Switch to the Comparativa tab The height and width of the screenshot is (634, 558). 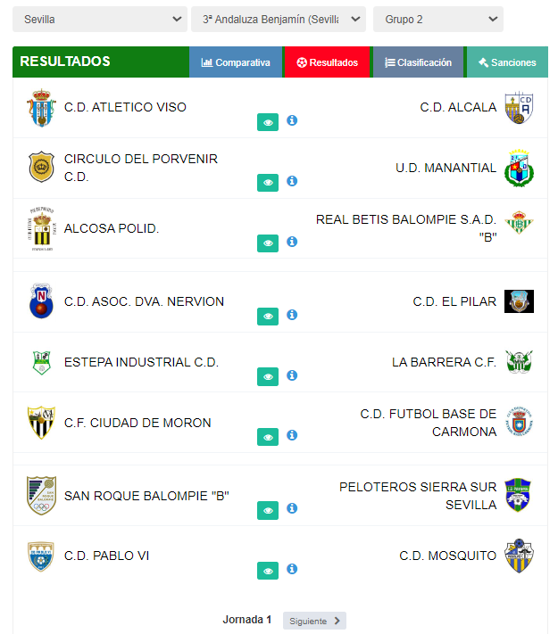[236, 62]
